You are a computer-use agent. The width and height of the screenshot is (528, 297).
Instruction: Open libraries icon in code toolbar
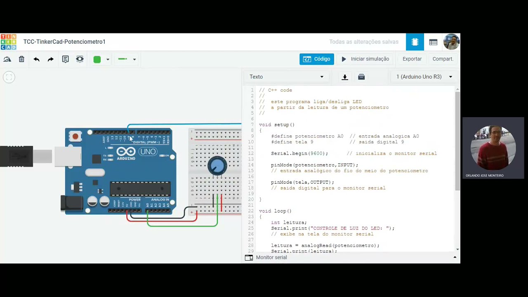point(361,77)
